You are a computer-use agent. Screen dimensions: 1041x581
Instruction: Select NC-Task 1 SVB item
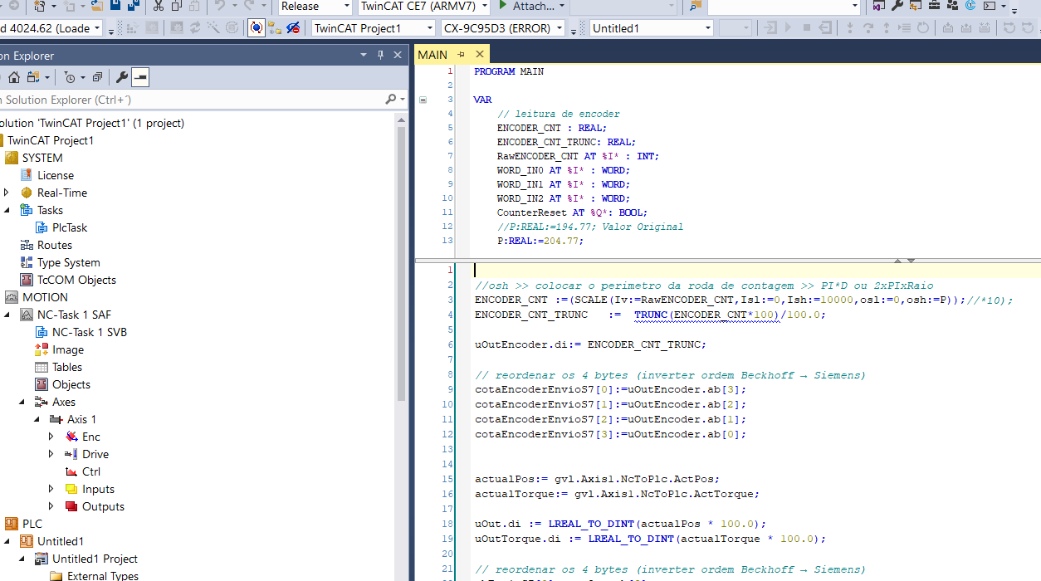click(x=90, y=332)
